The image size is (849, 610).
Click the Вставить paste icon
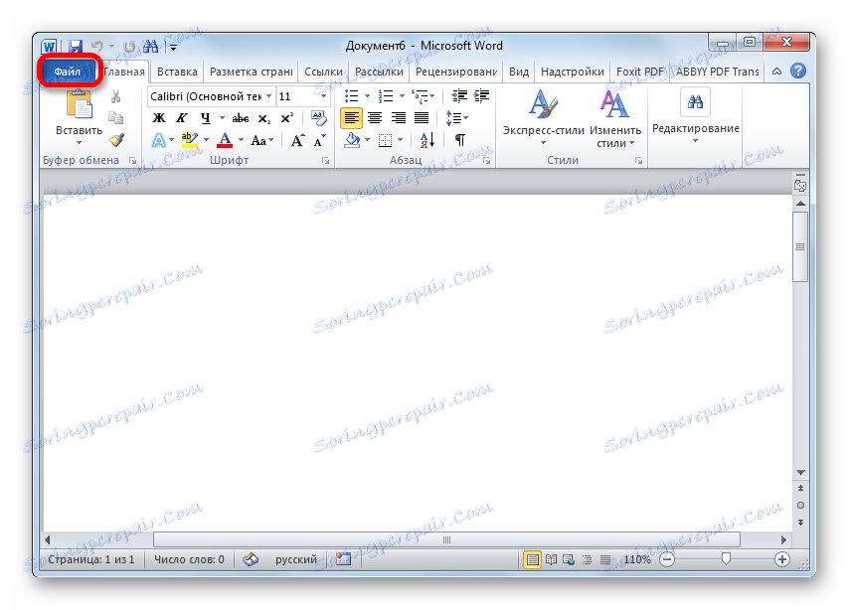pos(80,104)
